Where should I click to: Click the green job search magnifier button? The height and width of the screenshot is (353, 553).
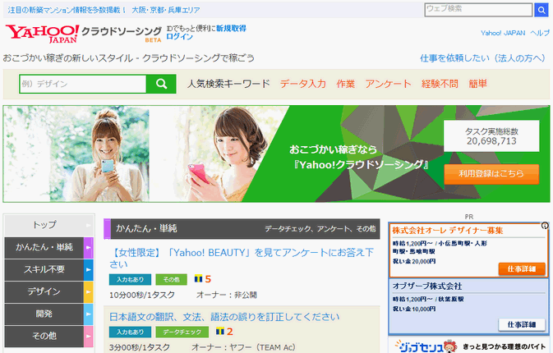[x=161, y=84]
